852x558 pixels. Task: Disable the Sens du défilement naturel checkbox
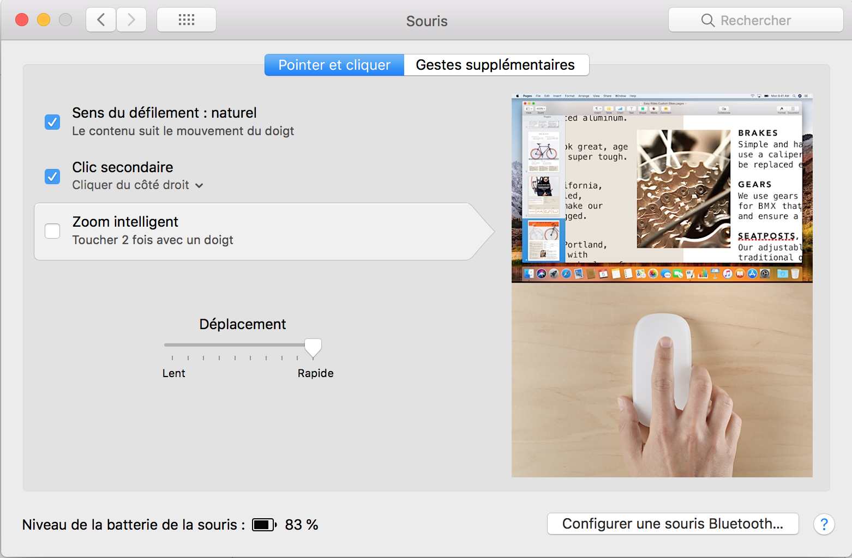52,122
